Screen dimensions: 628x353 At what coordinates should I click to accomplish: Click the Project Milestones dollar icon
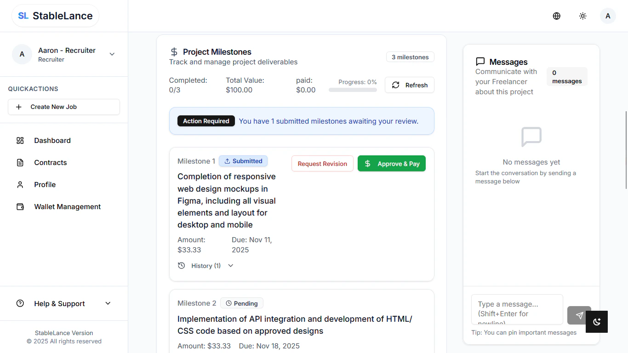tap(174, 52)
